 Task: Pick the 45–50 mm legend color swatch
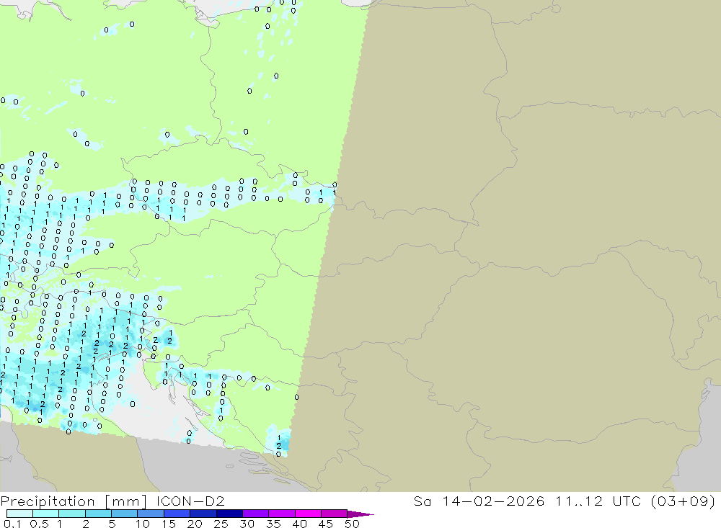335,514
